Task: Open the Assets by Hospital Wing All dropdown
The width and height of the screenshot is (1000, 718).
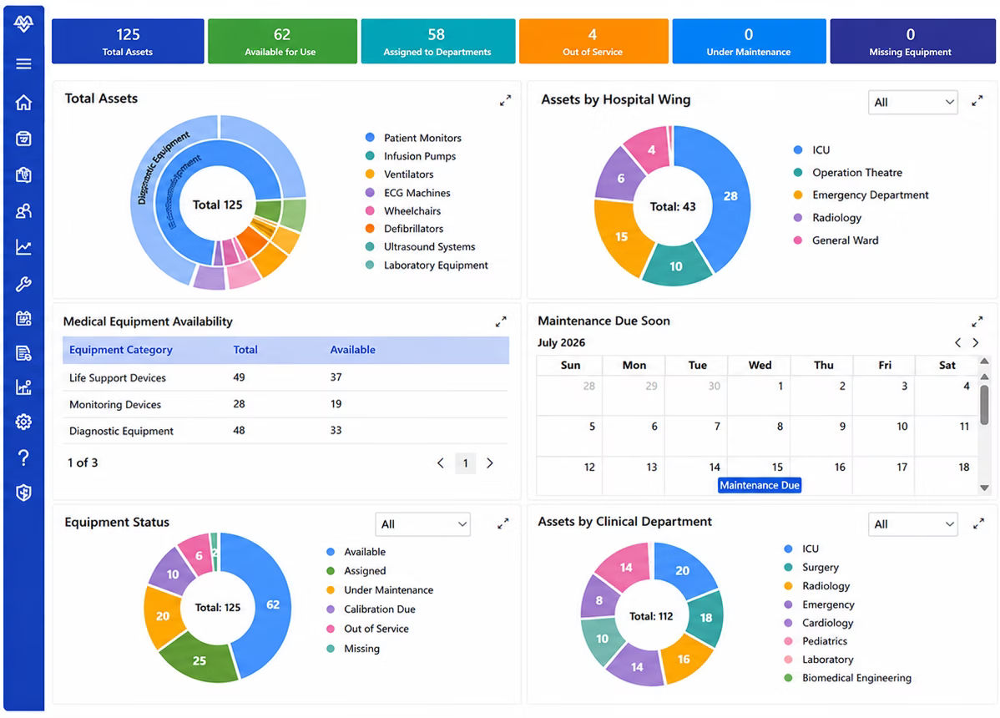Action: point(912,102)
